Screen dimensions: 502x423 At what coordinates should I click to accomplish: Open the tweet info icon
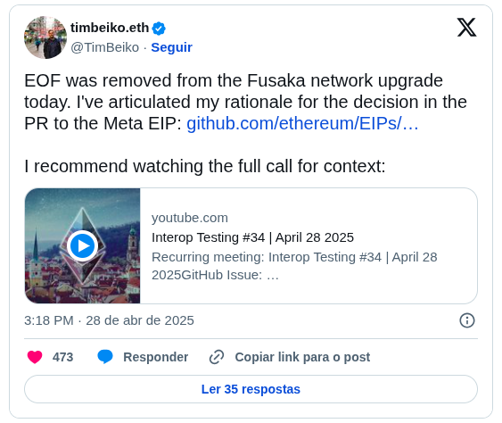tap(467, 320)
